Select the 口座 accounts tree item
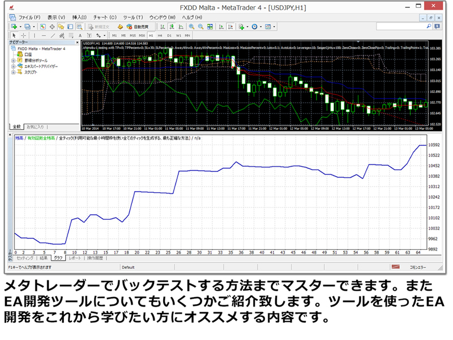453x340 pixels. (x=28, y=54)
